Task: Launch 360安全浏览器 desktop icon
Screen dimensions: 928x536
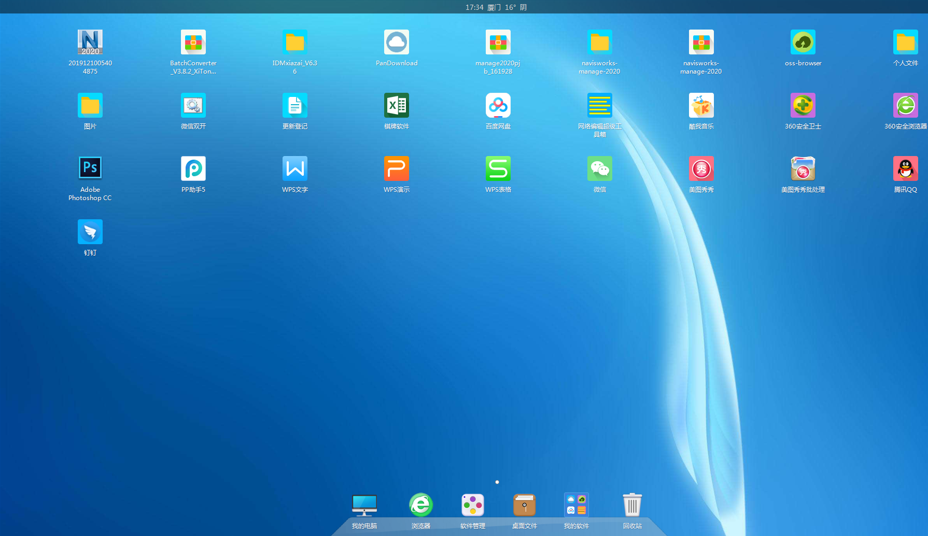Action: click(906, 105)
